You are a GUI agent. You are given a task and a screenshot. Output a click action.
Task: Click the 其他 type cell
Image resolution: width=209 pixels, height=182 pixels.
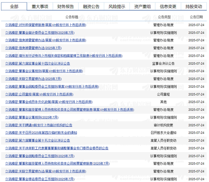coord(163,102)
